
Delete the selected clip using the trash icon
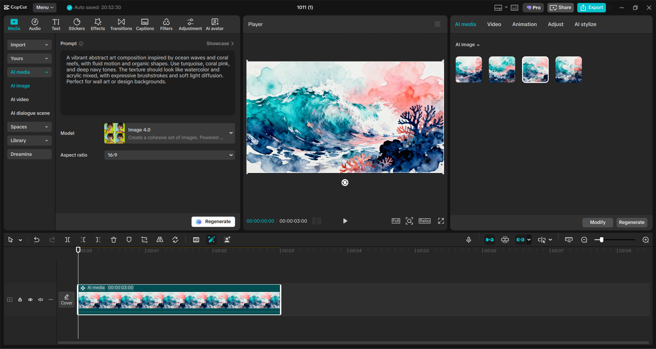coord(113,240)
